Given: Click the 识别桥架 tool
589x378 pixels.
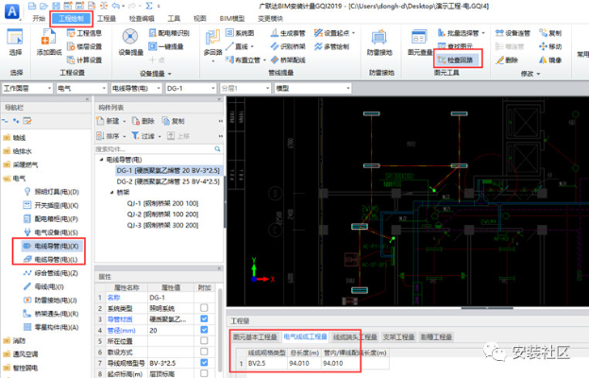Looking at the screenshot, I should pyautogui.click(x=288, y=46).
